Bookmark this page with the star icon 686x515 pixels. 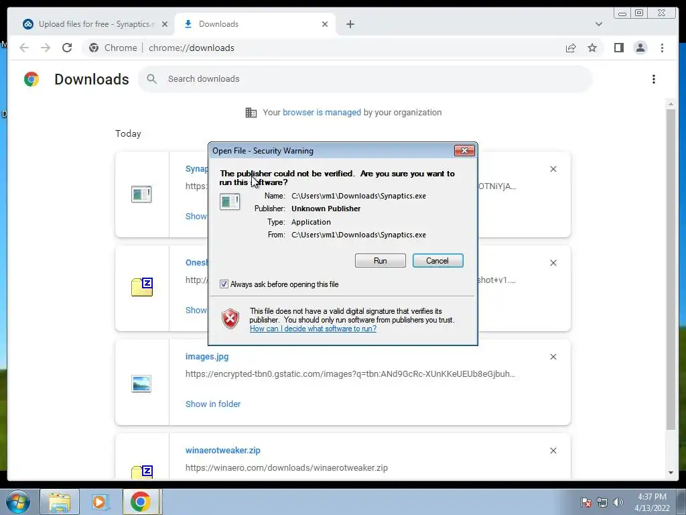pos(592,48)
